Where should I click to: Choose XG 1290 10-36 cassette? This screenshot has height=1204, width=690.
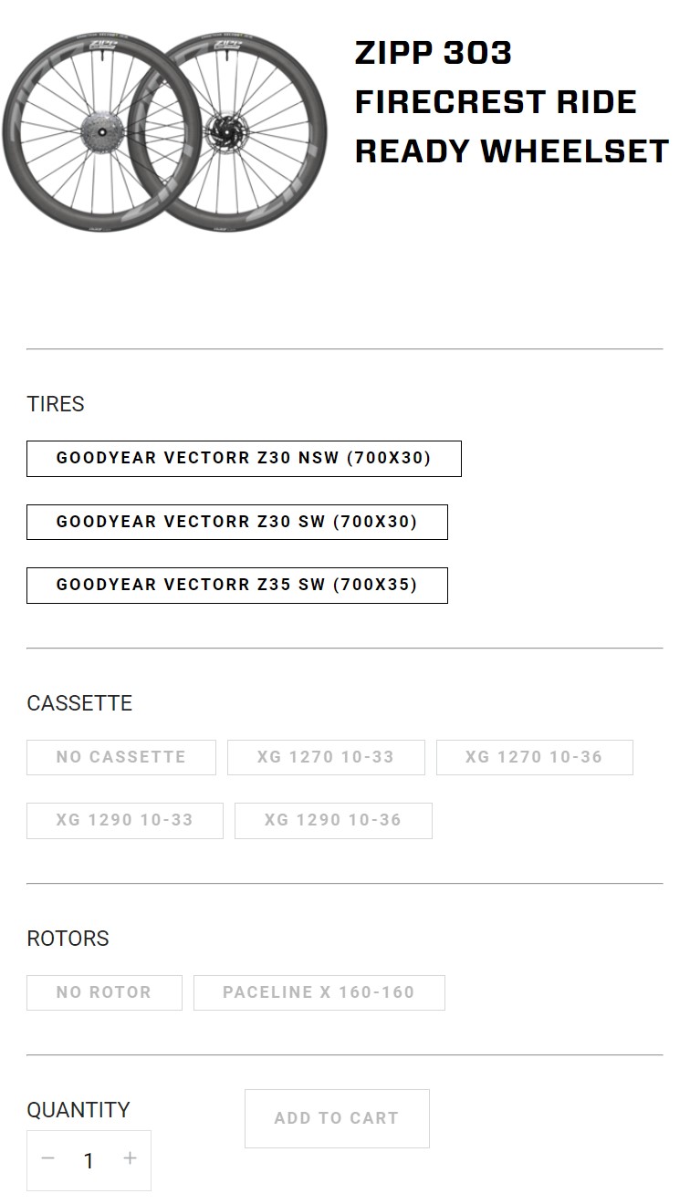coord(333,820)
